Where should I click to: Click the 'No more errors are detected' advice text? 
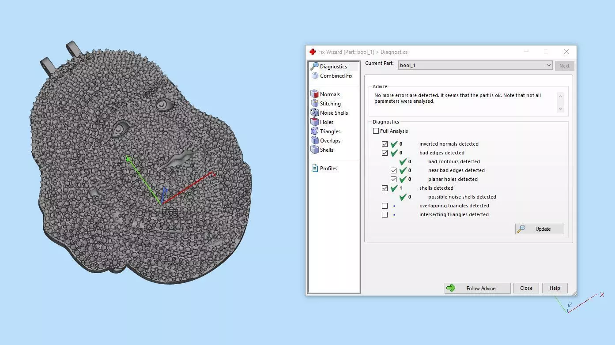(x=457, y=98)
